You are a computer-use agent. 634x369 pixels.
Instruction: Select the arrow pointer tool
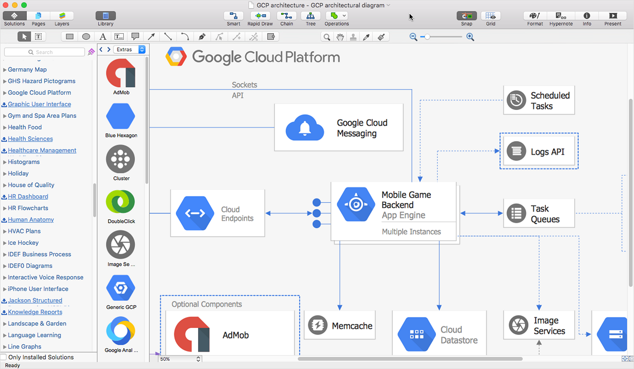tap(24, 37)
